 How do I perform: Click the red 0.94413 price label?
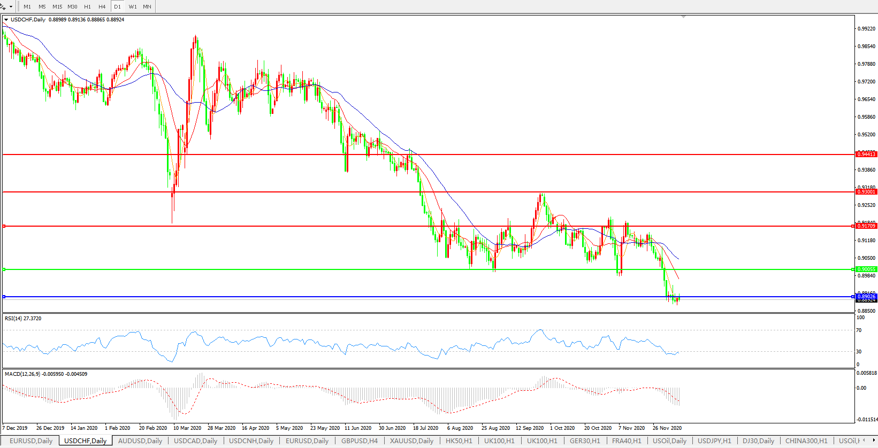866,155
